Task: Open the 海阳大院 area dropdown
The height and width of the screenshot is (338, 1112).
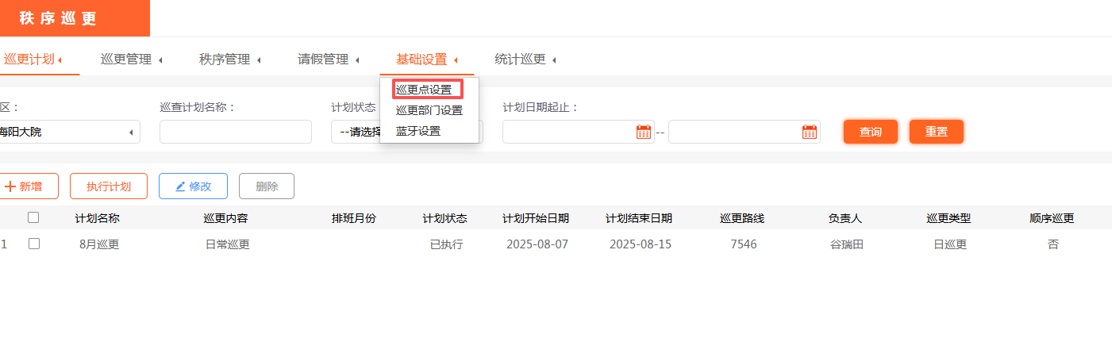Action: [67, 132]
